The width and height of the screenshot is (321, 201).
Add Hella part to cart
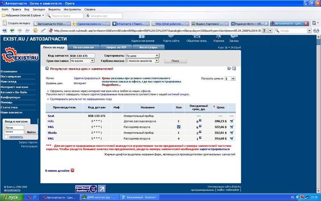(231, 121)
